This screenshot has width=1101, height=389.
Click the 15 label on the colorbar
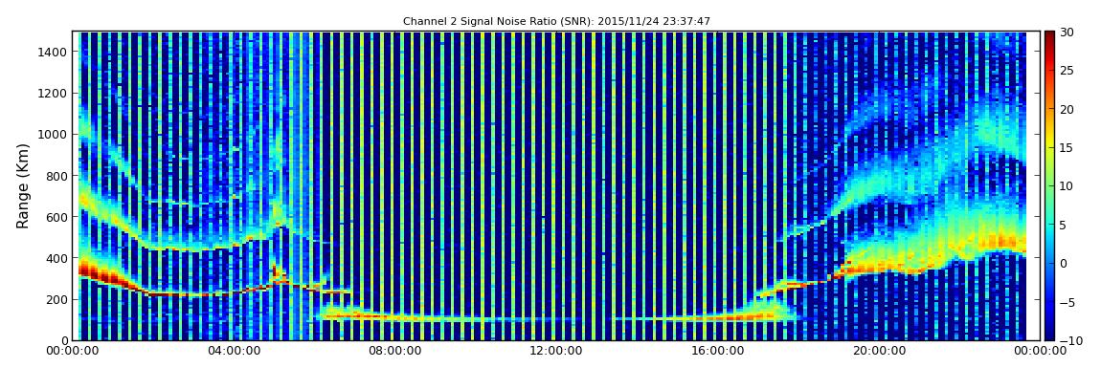1067,148
